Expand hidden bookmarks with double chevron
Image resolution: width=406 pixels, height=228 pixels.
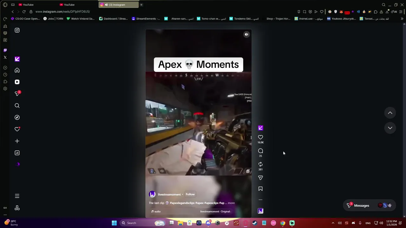click(x=402, y=19)
